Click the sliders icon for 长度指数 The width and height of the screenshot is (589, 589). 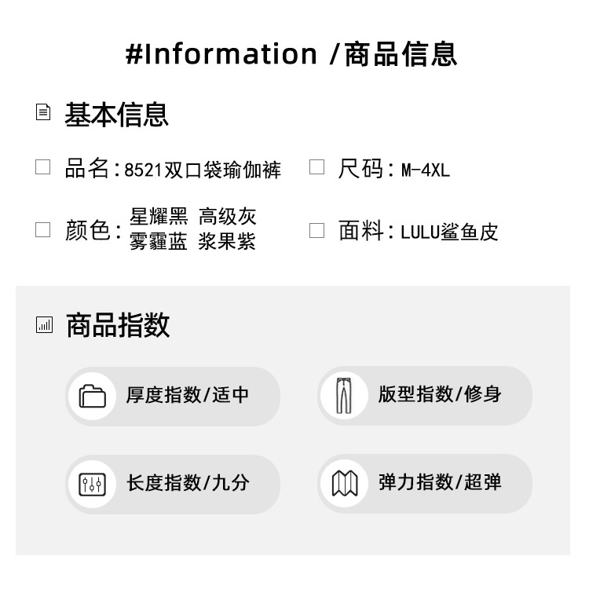(93, 484)
